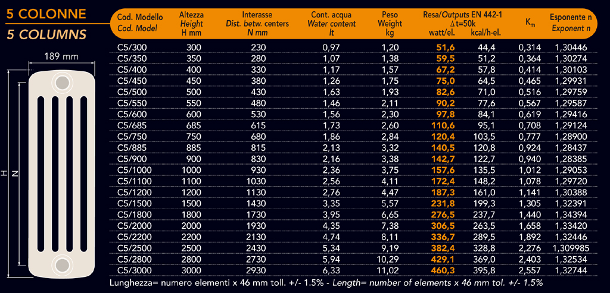
Task: Click the orange 51,6 watt value
Action: click(x=446, y=48)
